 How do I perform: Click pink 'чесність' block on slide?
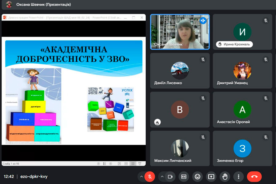[x=45, y=119]
